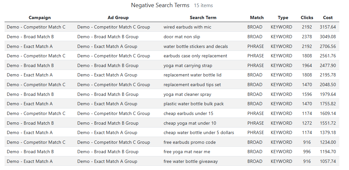Sort table by Campaign column header

[x=39, y=17]
